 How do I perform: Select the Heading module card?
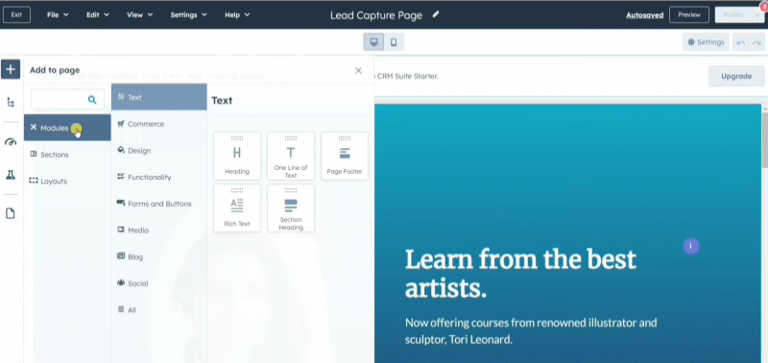(237, 156)
